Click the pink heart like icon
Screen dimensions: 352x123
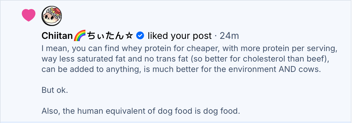29,15
